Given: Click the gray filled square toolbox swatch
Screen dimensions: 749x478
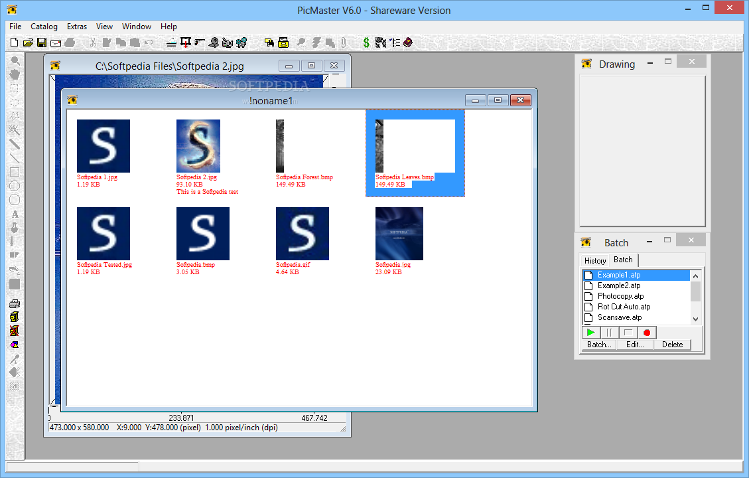Looking at the screenshot, I should coord(15,284).
